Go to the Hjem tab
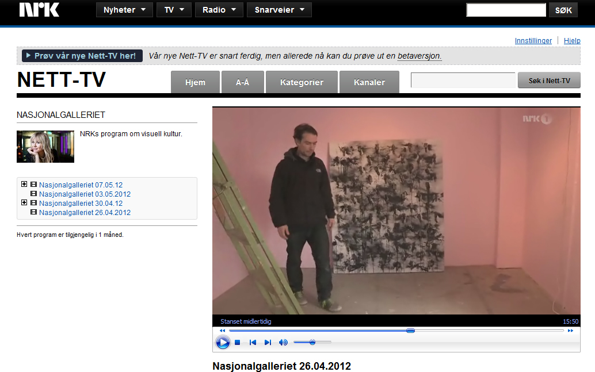 point(195,82)
